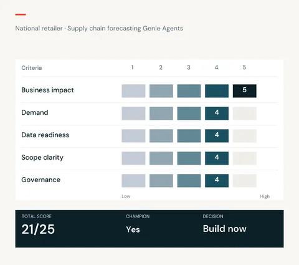Click the High scale label
The width and height of the screenshot is (299, 265).
[x=265, y=196]
